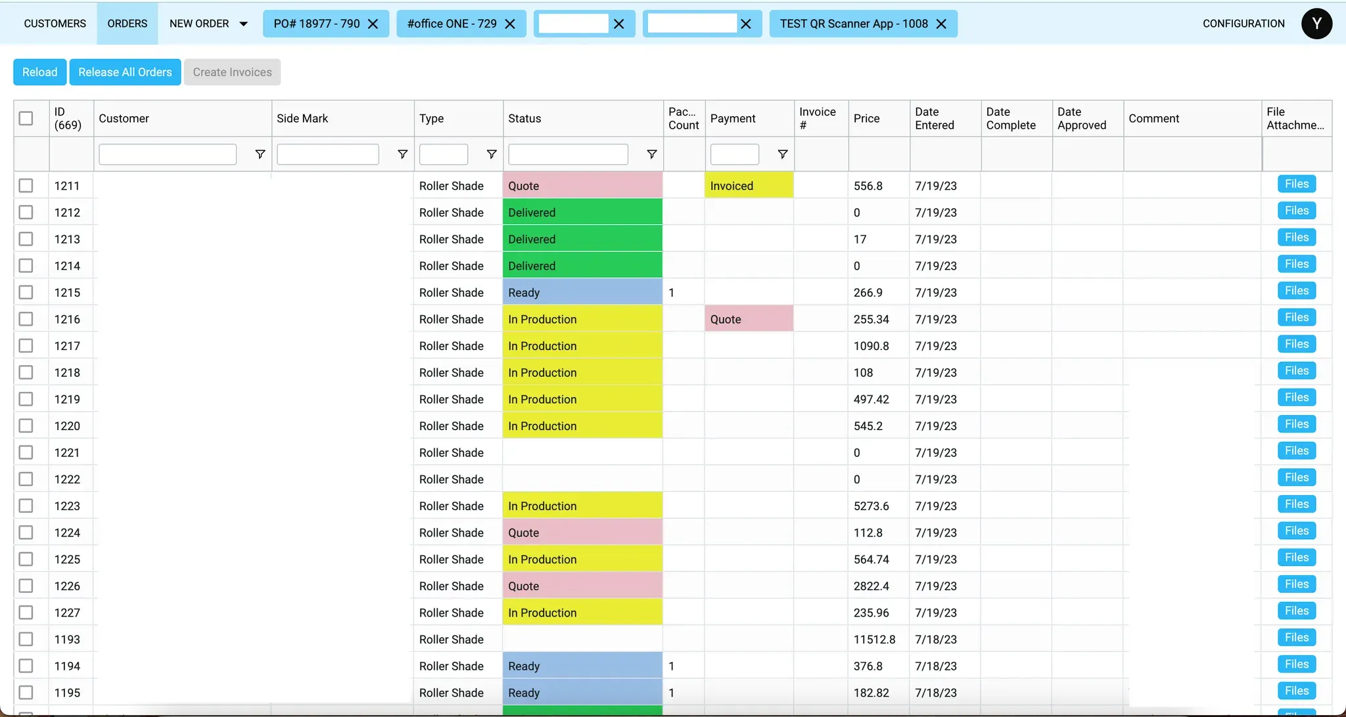This screenshot has width=1346, height=717.
Task: Open the CONFIGURATION menu
Action: pos(1243,24)
